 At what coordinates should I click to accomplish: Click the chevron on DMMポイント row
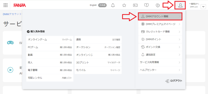tap(179, 39)
